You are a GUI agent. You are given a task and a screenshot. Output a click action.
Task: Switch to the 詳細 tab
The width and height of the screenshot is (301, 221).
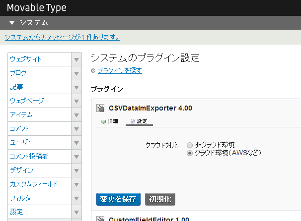[110, 121]
